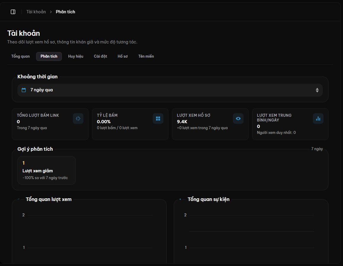Viewport: 343px width, 266px height.
Task: Switch to the Tổng quan tab
Action: tap(20, 56)
